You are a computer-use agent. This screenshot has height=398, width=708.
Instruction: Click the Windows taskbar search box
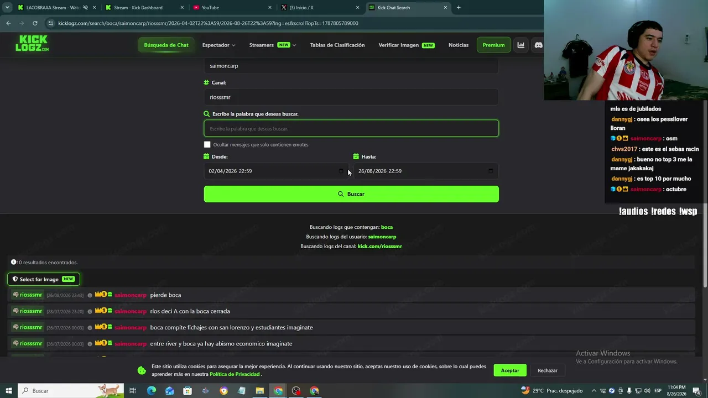tap(71, 391)
